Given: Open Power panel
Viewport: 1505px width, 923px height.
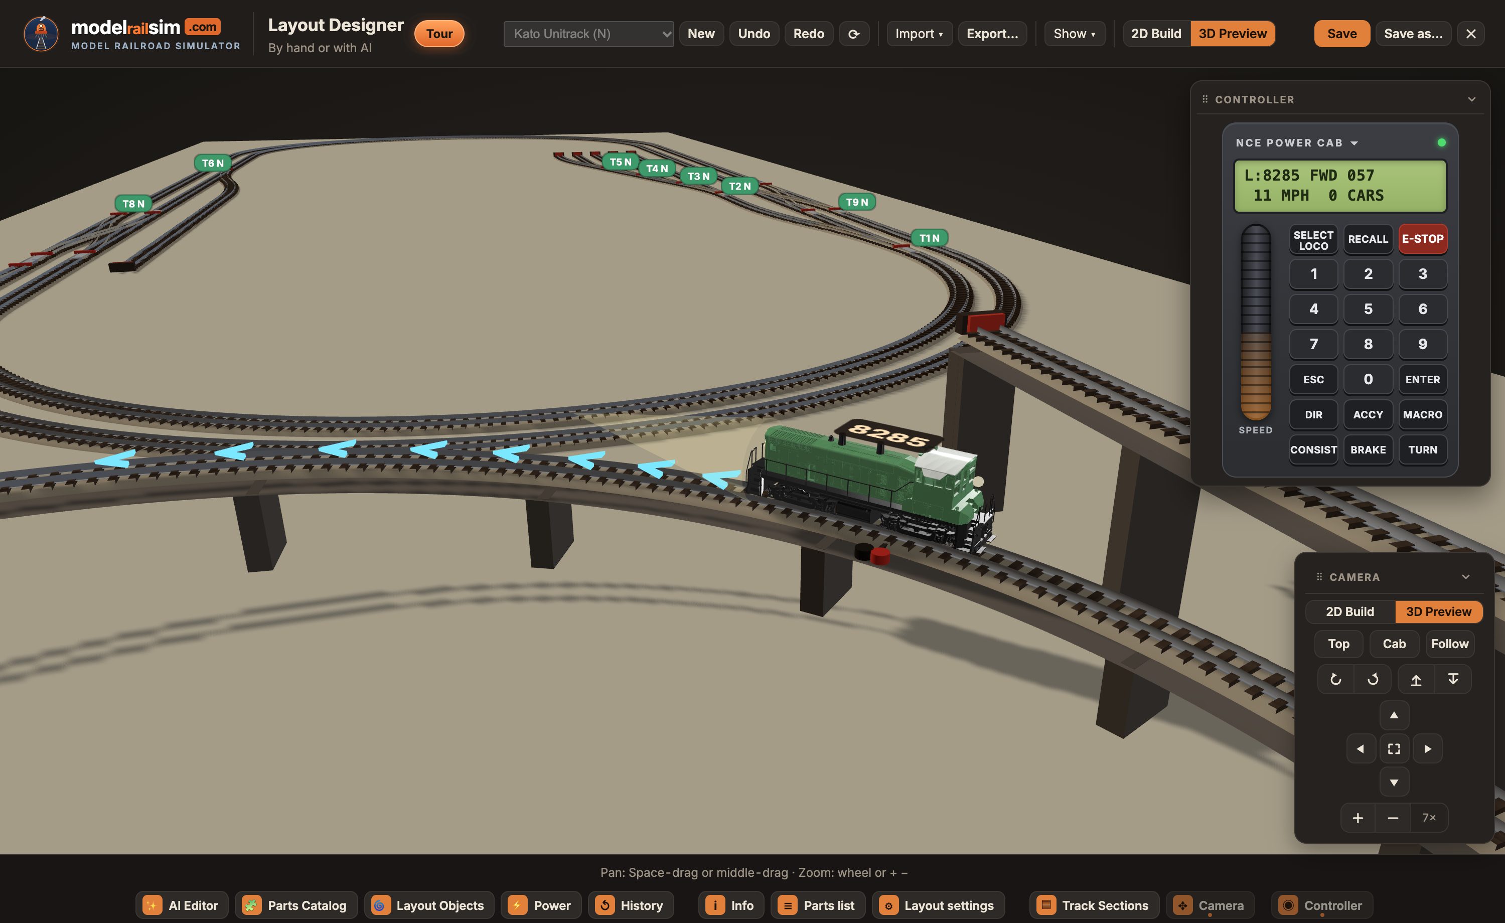Looking at the screenshot, I should [541, 905].
